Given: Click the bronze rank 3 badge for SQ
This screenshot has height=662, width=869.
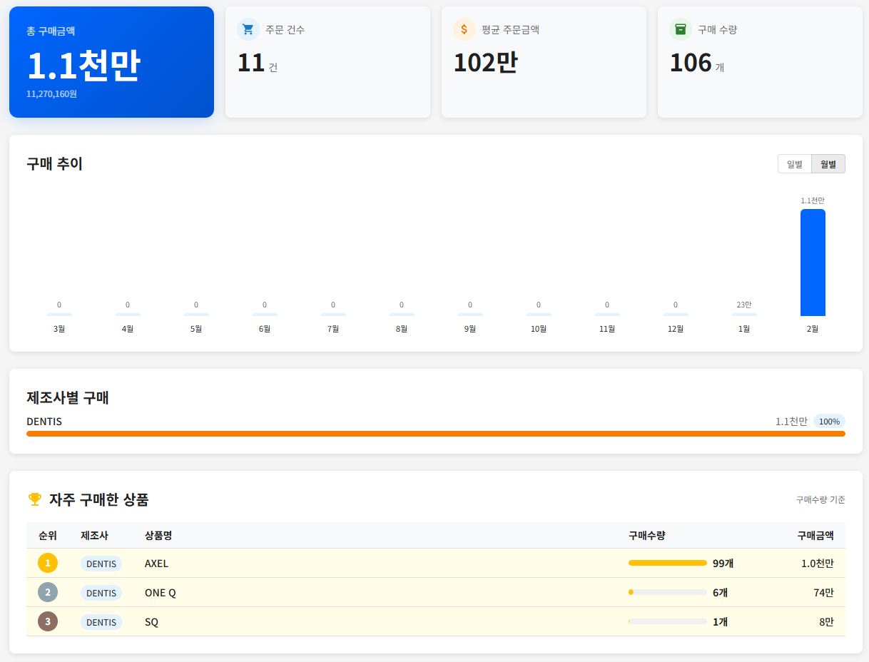Looking at the screenshot, I should click(x=47, y=621).
